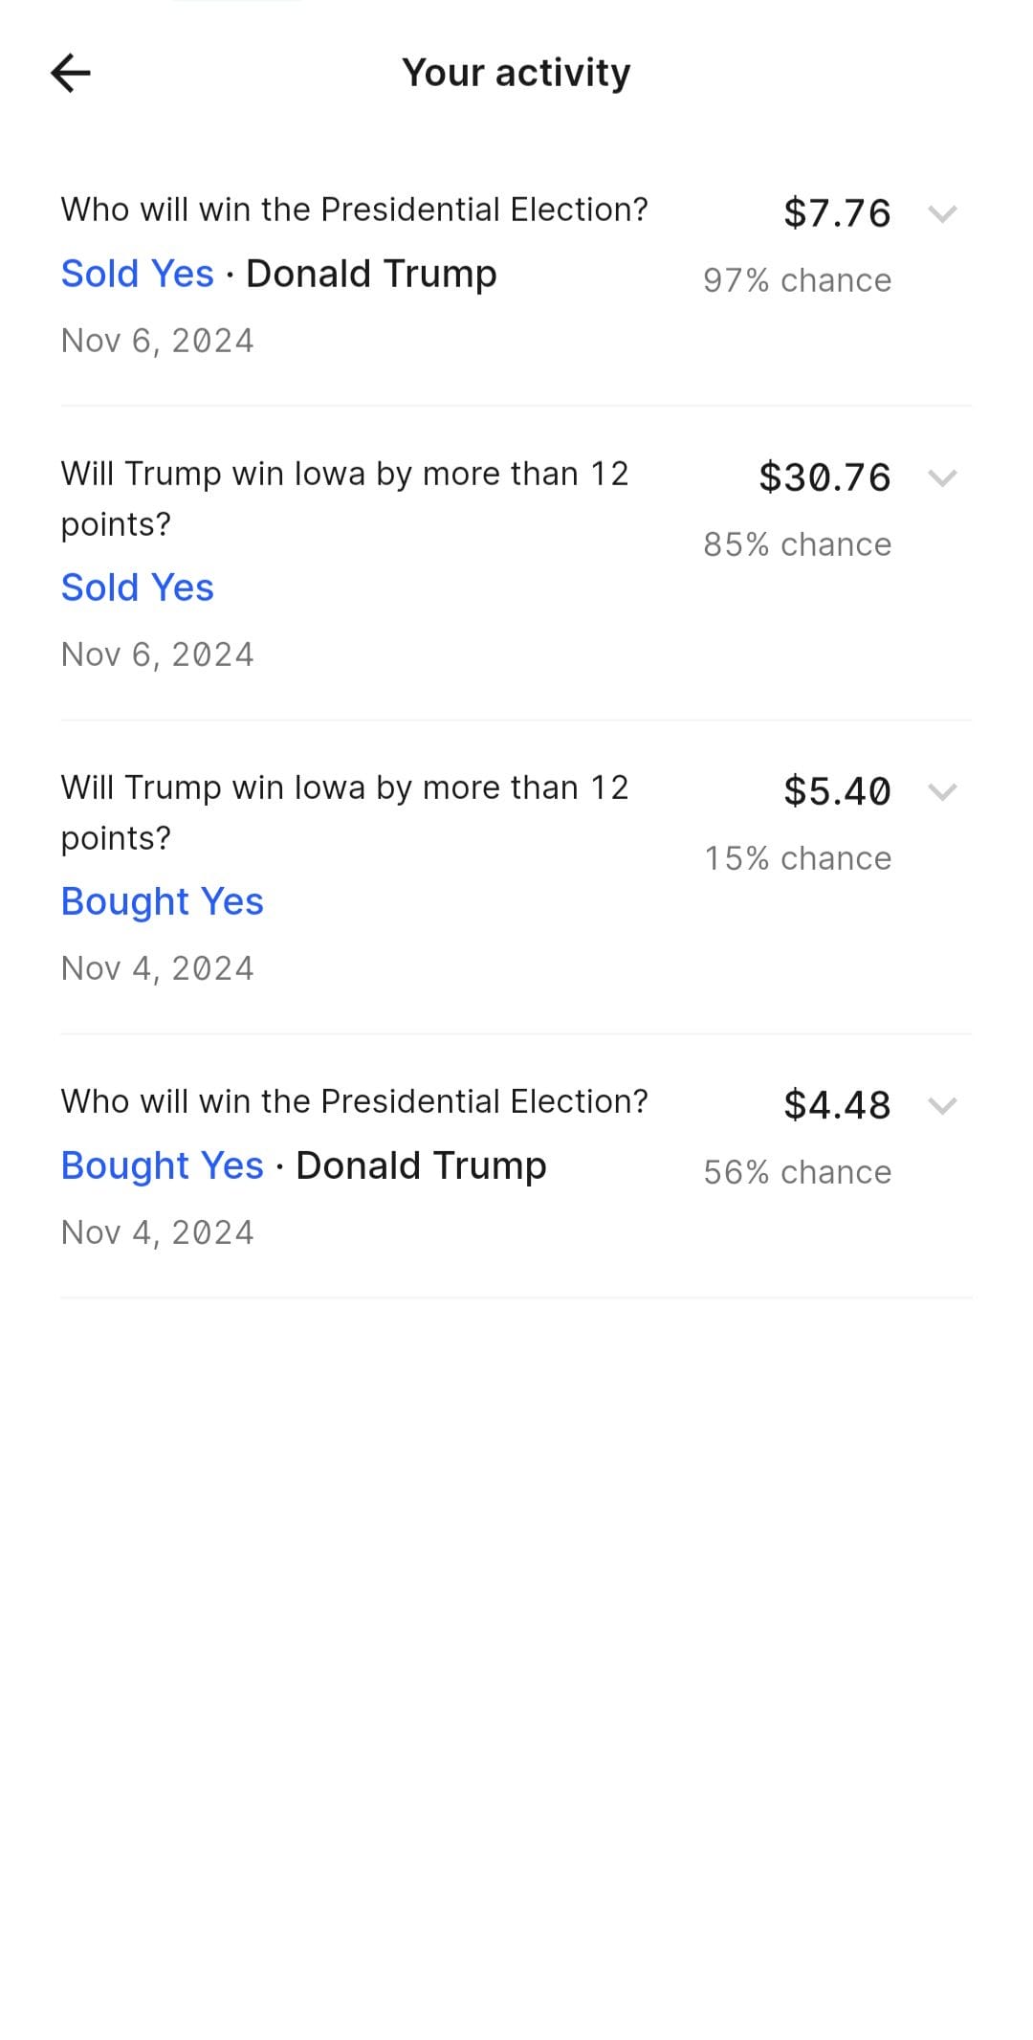Open the Bought Yes · Donald Trump link
The image size is (1033, 2040).
coord(304,1165)
